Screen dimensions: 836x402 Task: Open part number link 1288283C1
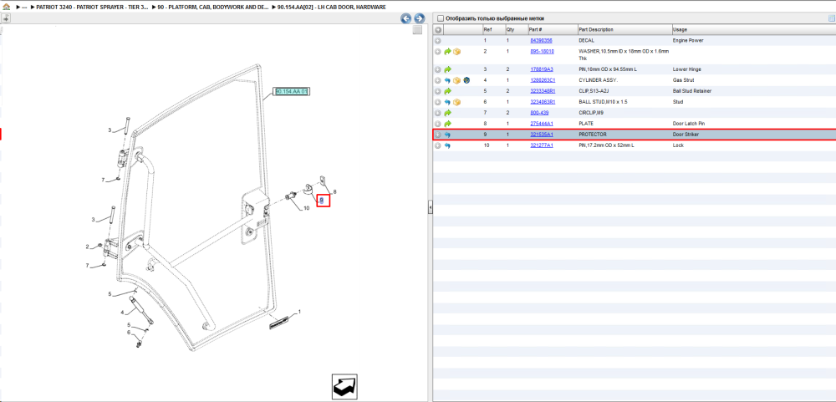[543, 80]
